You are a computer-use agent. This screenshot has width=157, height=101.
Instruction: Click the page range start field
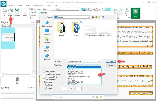tap(64, 88)
